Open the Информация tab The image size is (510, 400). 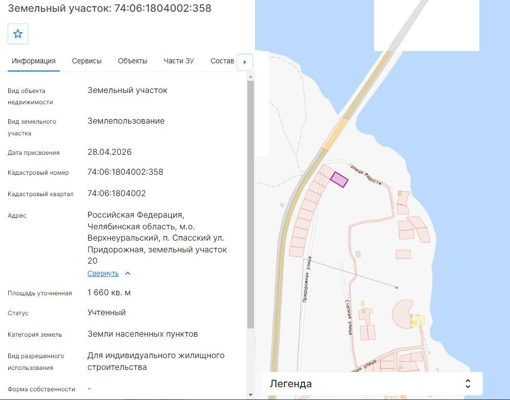click(x=34, y=61)
